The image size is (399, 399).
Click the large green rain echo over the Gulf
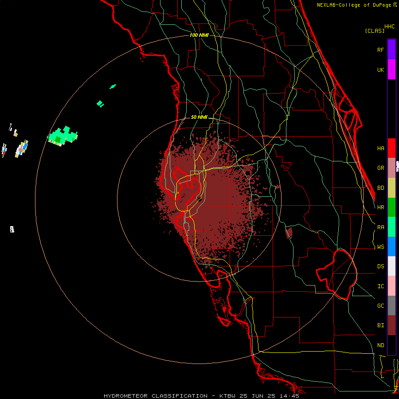(x=62, y=136)
